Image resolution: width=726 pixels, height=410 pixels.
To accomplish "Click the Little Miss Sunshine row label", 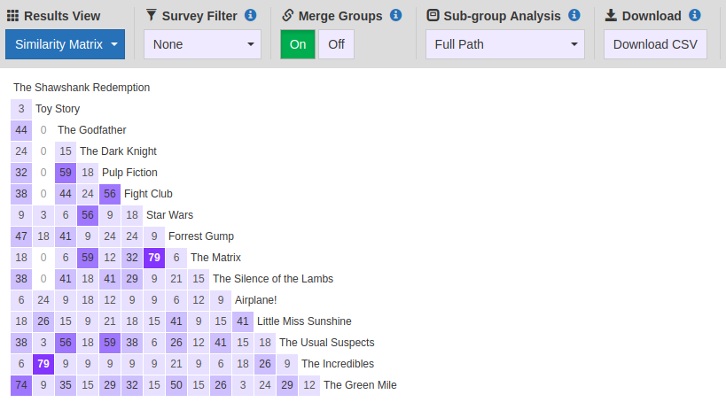I will 304,321.
